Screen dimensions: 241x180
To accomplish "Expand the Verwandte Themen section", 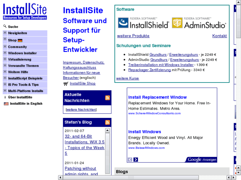I will tap(5, 65).
